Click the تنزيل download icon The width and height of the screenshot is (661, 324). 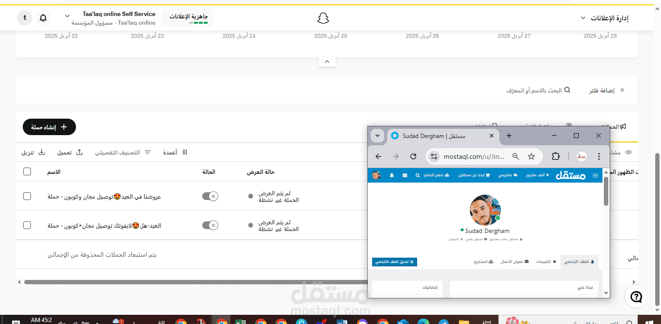(x=42, y=152)
